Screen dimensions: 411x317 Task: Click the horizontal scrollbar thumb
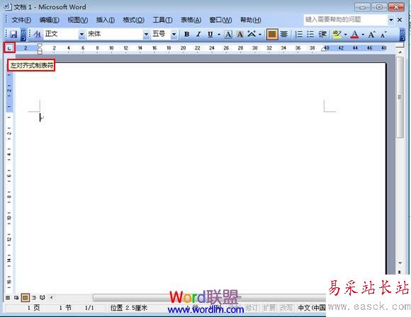coord(210,298)
